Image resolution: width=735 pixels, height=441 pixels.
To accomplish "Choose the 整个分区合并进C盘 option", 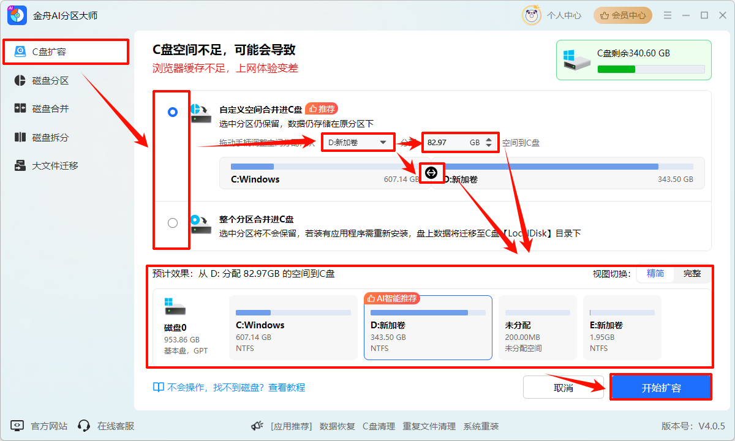I will 171,223.
